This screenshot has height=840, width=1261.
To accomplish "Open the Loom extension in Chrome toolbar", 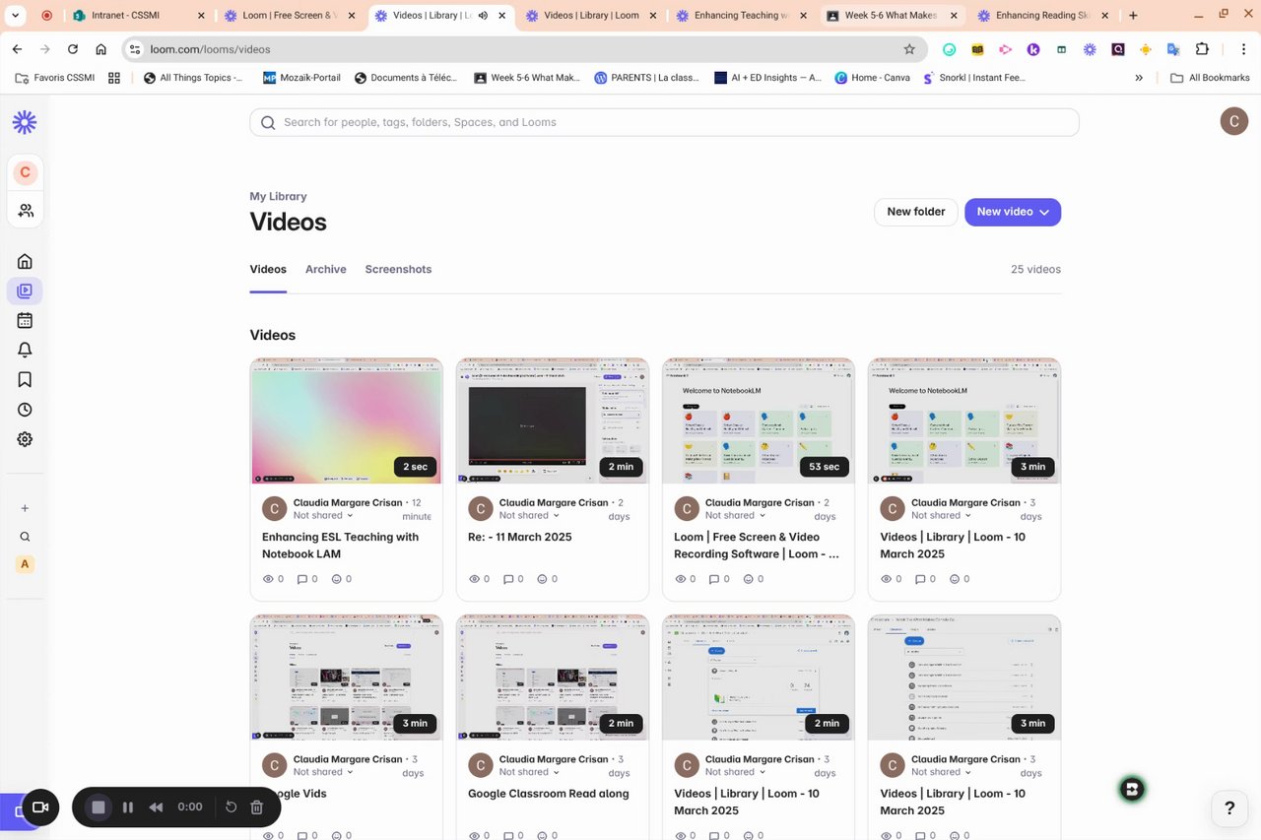I will coord(1090,49).
